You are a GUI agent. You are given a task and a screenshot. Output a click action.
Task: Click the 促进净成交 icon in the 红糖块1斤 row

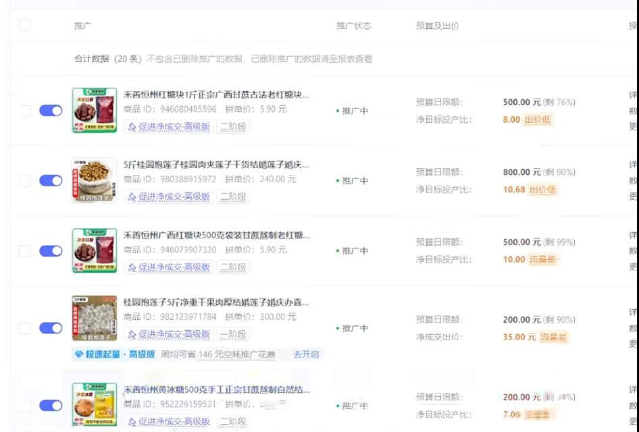[x=132, y=127]
